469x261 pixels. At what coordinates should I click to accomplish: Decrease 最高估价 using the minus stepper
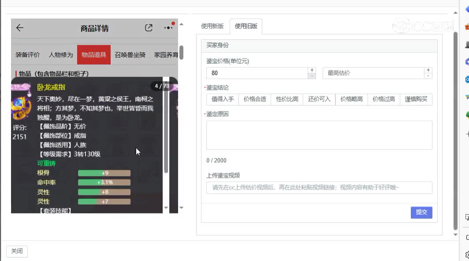428,76
